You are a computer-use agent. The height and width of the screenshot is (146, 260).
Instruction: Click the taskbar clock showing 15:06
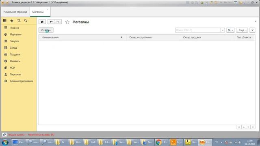point(250,142)
